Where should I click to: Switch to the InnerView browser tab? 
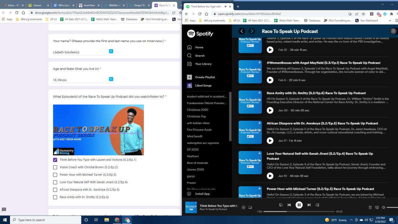coord(89,5)
